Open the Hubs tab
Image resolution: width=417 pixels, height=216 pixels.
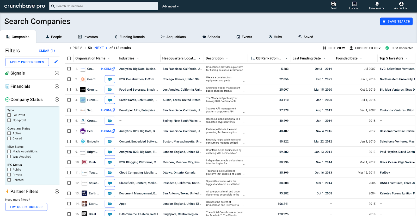point(275,37)
